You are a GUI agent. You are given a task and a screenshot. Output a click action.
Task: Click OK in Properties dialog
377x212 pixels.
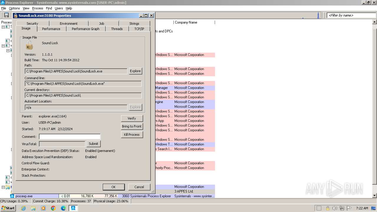[x=113, y=187]
